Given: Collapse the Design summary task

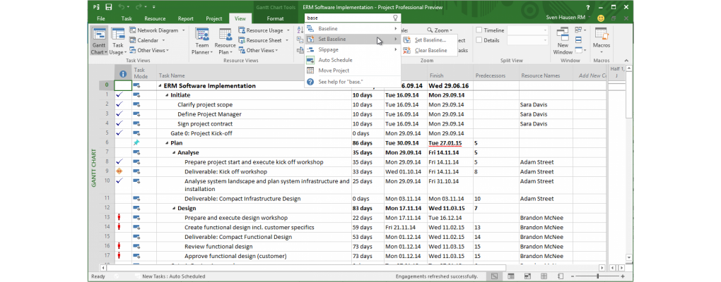Looking at the screenshot, I should 175,208.
